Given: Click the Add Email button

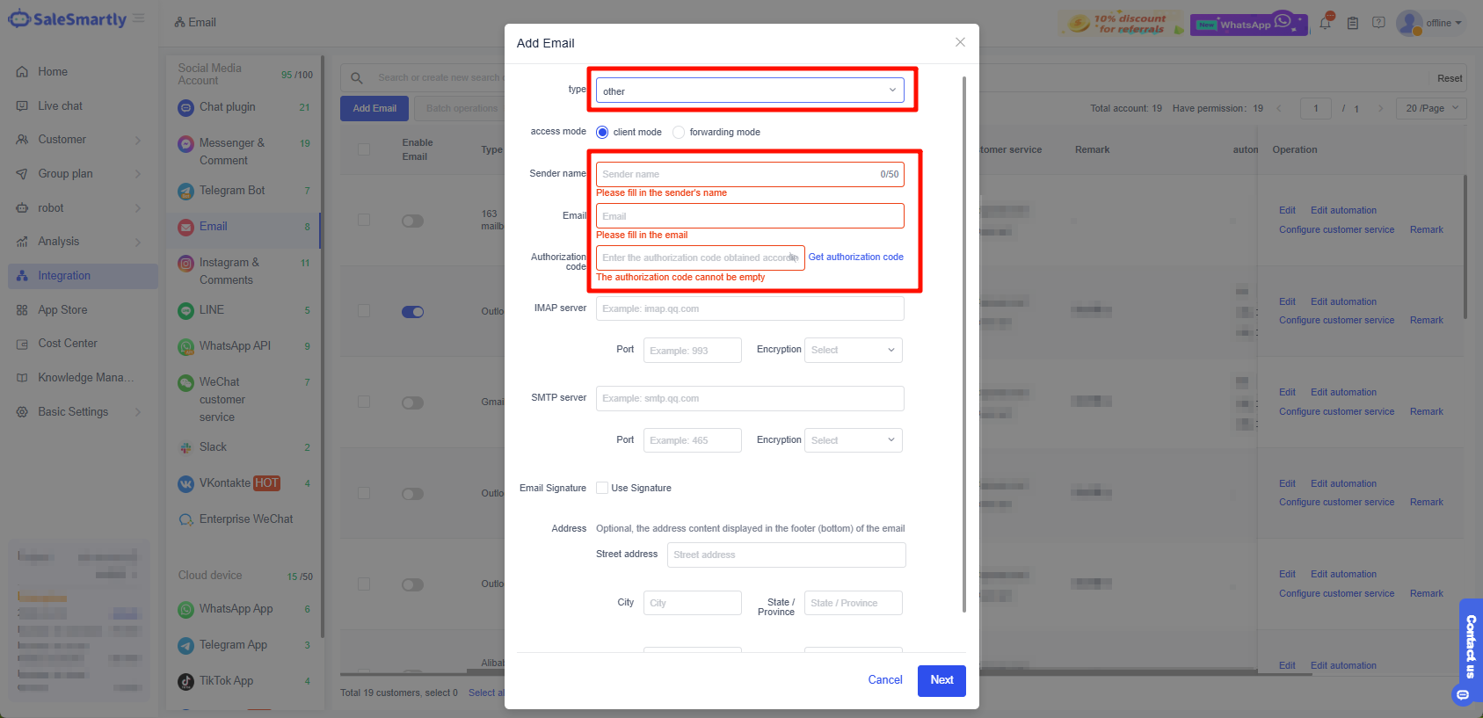Looking at the screenshot, I should pyautogui.click(x=374, y=108).
